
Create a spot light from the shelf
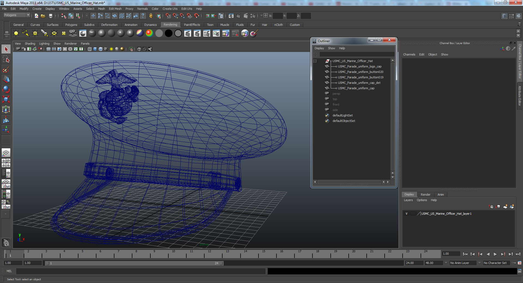click(45, 33)
